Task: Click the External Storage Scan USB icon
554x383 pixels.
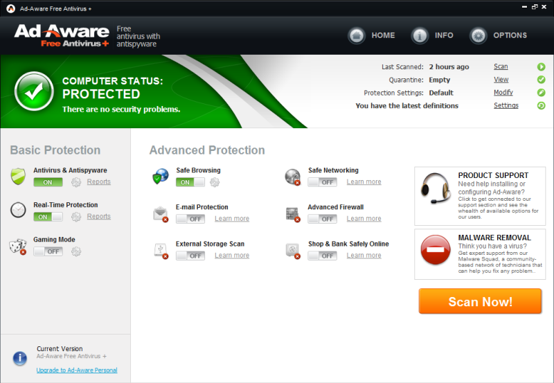Action: (161, 251)
